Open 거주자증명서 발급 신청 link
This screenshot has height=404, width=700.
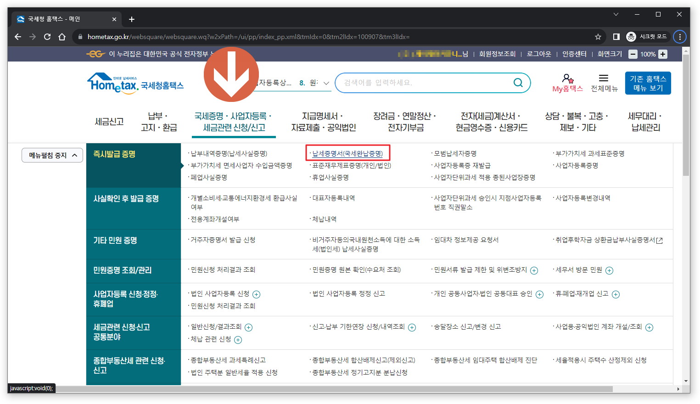click(223, 240)
